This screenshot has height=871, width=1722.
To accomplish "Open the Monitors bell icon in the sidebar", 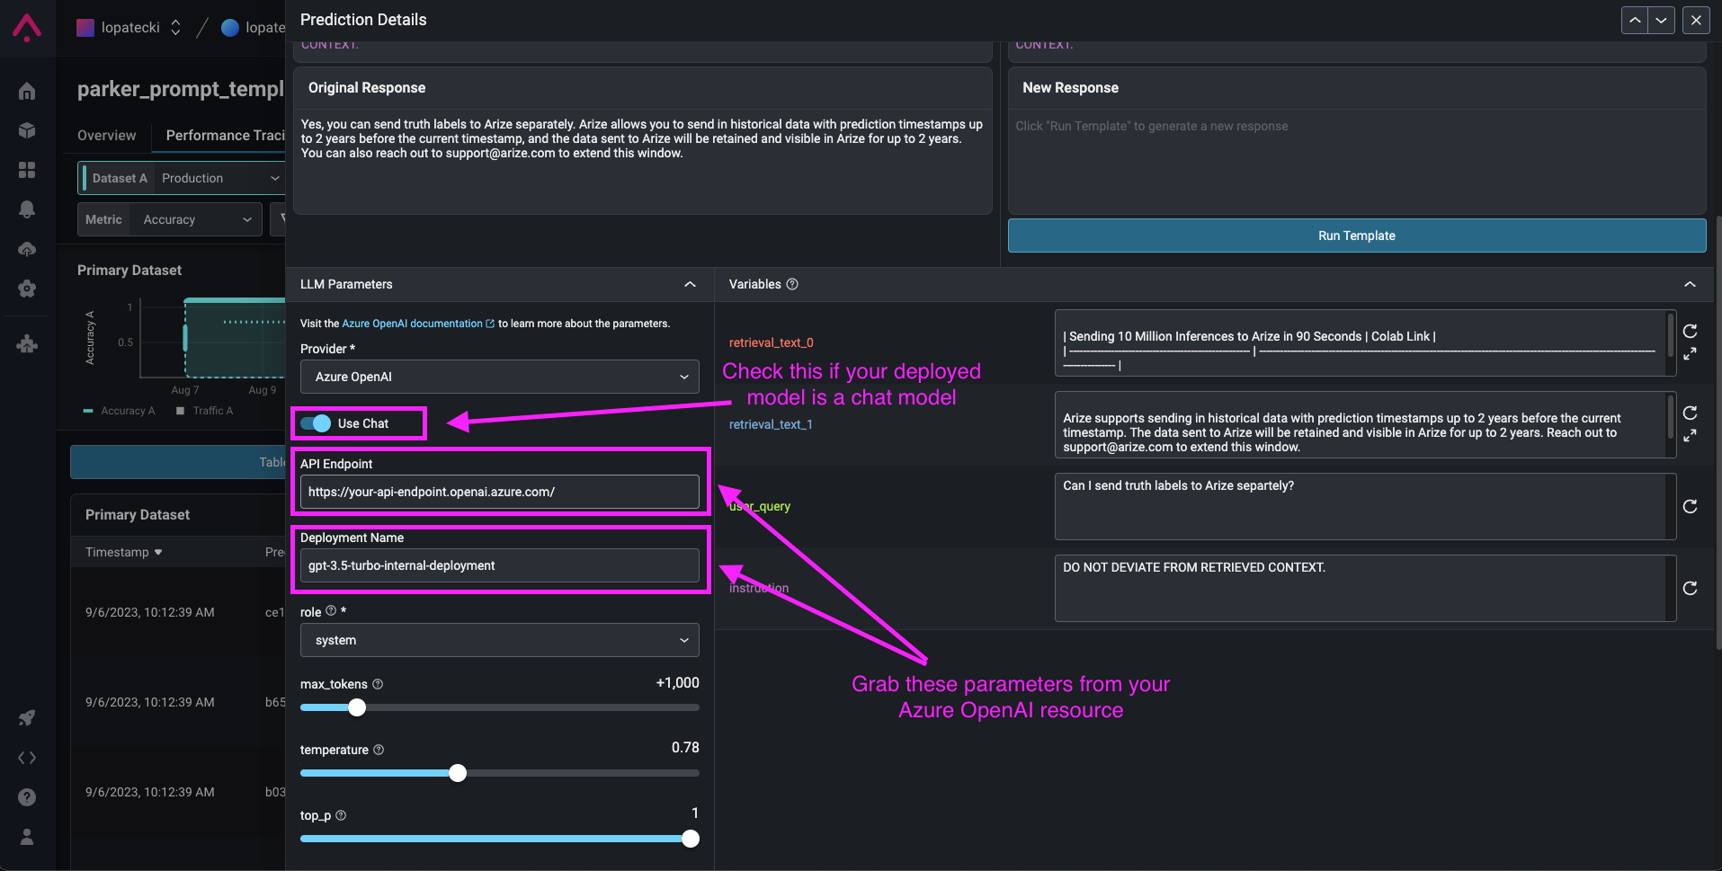I will coord(27,209).
